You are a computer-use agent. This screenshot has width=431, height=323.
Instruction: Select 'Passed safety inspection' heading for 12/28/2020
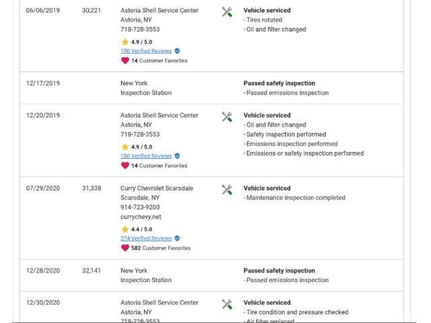click(x=279, y=271)
